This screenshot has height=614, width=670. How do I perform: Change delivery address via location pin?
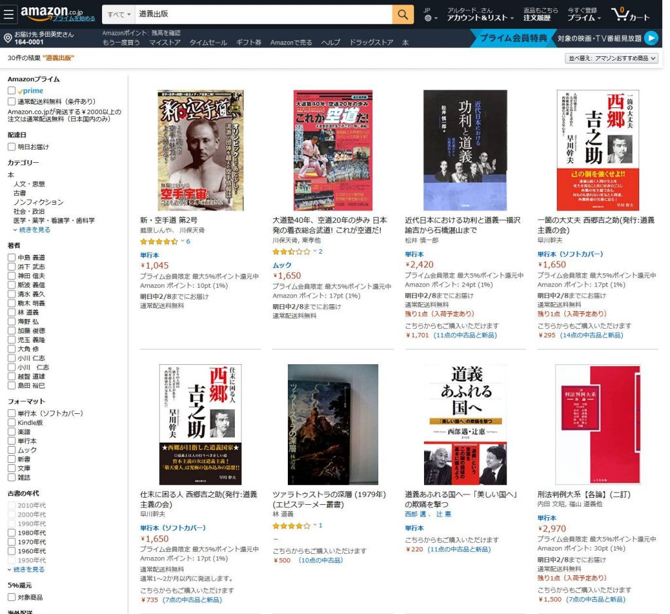click(8, 39)
